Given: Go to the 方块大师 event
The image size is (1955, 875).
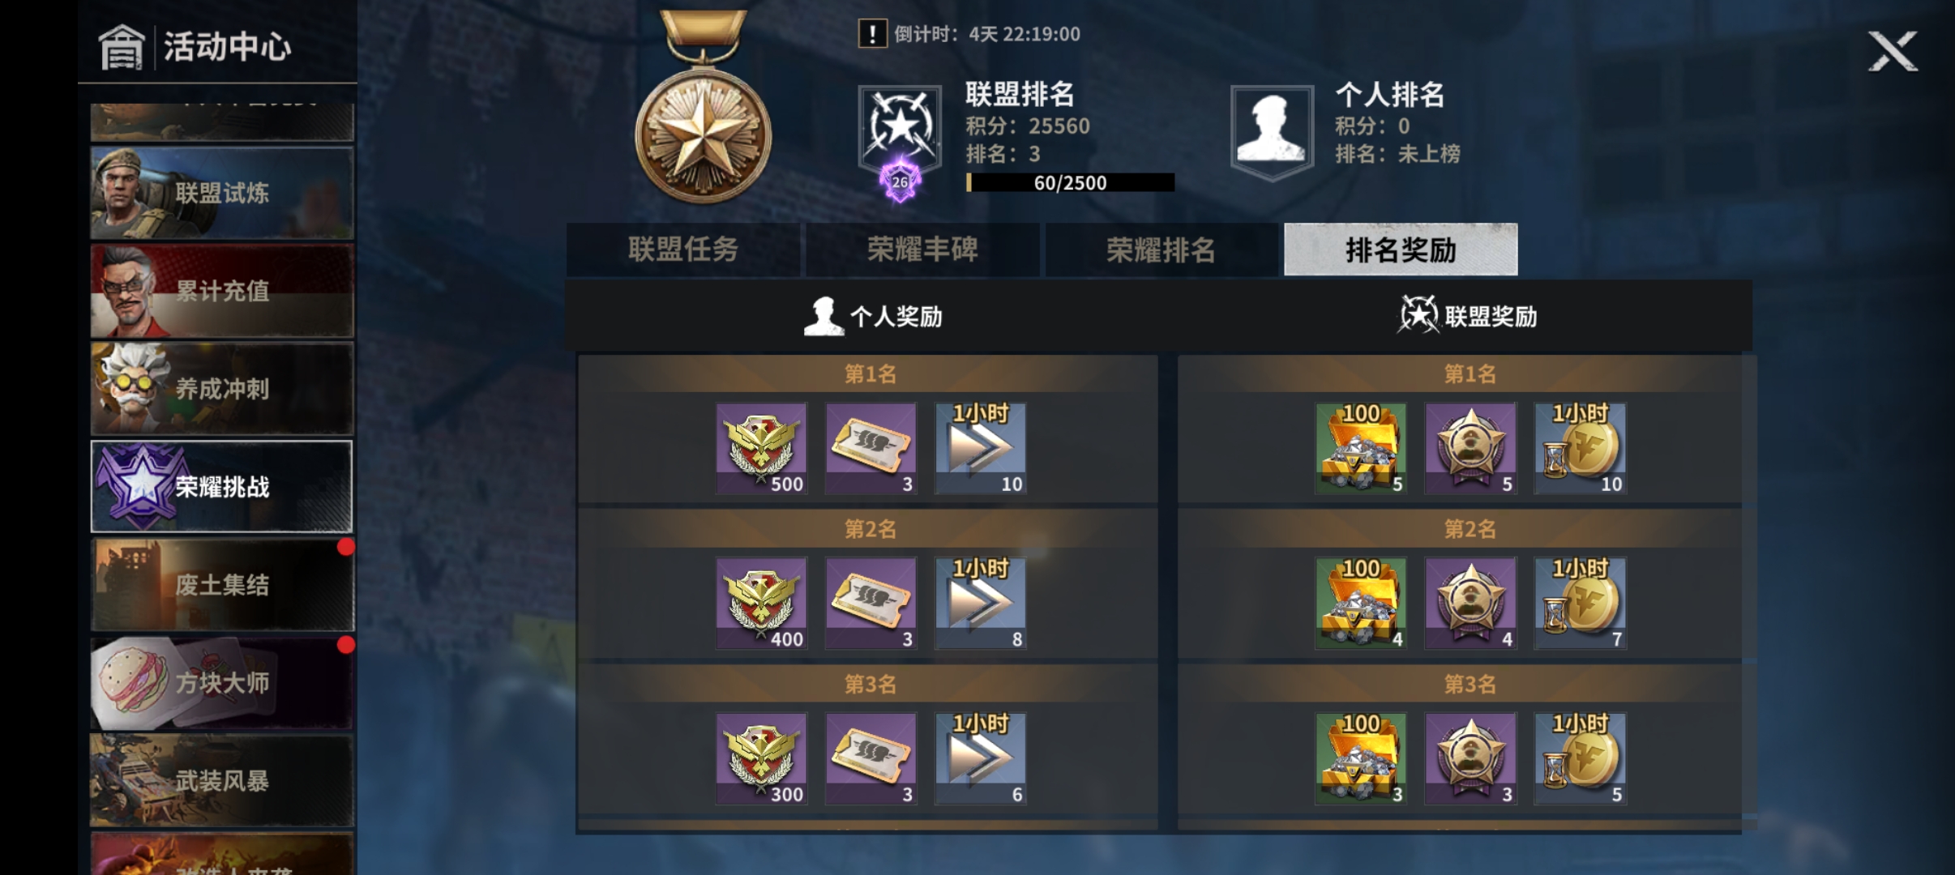Looking at the screenshot, I should click(x=222, y=683).
